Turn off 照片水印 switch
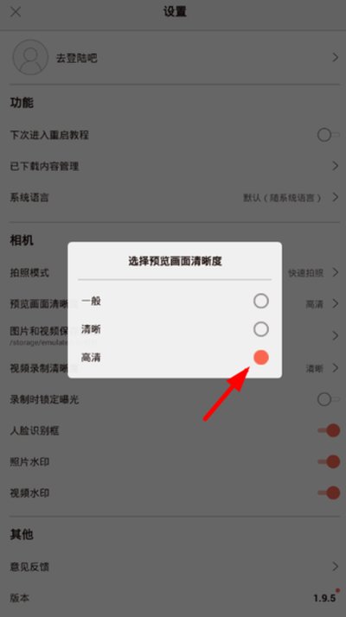The width and height of the screenshot is (346, 617). point(329,462)
